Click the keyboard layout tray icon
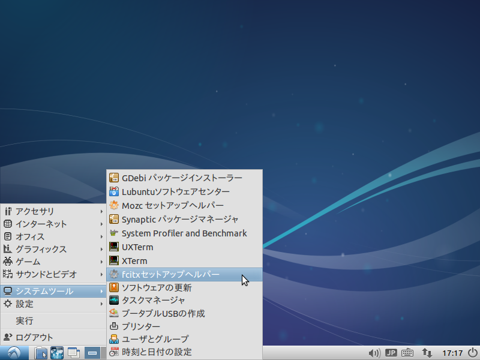480x360 pixels. tap(407, 353)
